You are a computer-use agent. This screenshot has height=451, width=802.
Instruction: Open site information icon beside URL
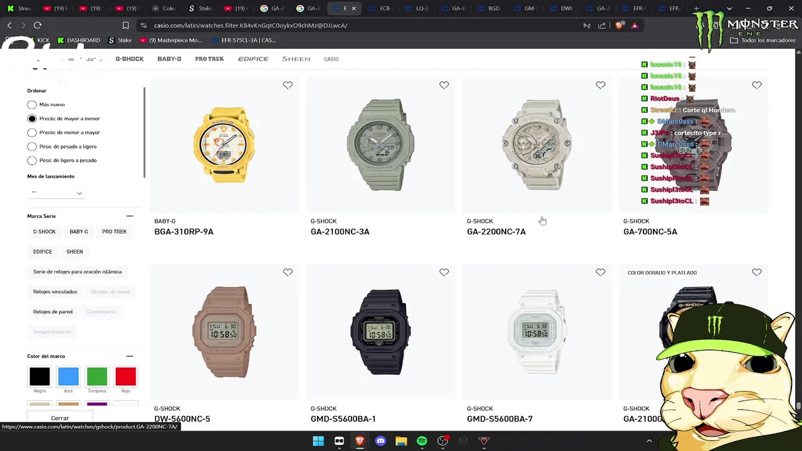143,25
